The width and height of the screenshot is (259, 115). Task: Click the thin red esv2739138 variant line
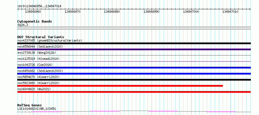pyautogui.click(x=134, y=55)
